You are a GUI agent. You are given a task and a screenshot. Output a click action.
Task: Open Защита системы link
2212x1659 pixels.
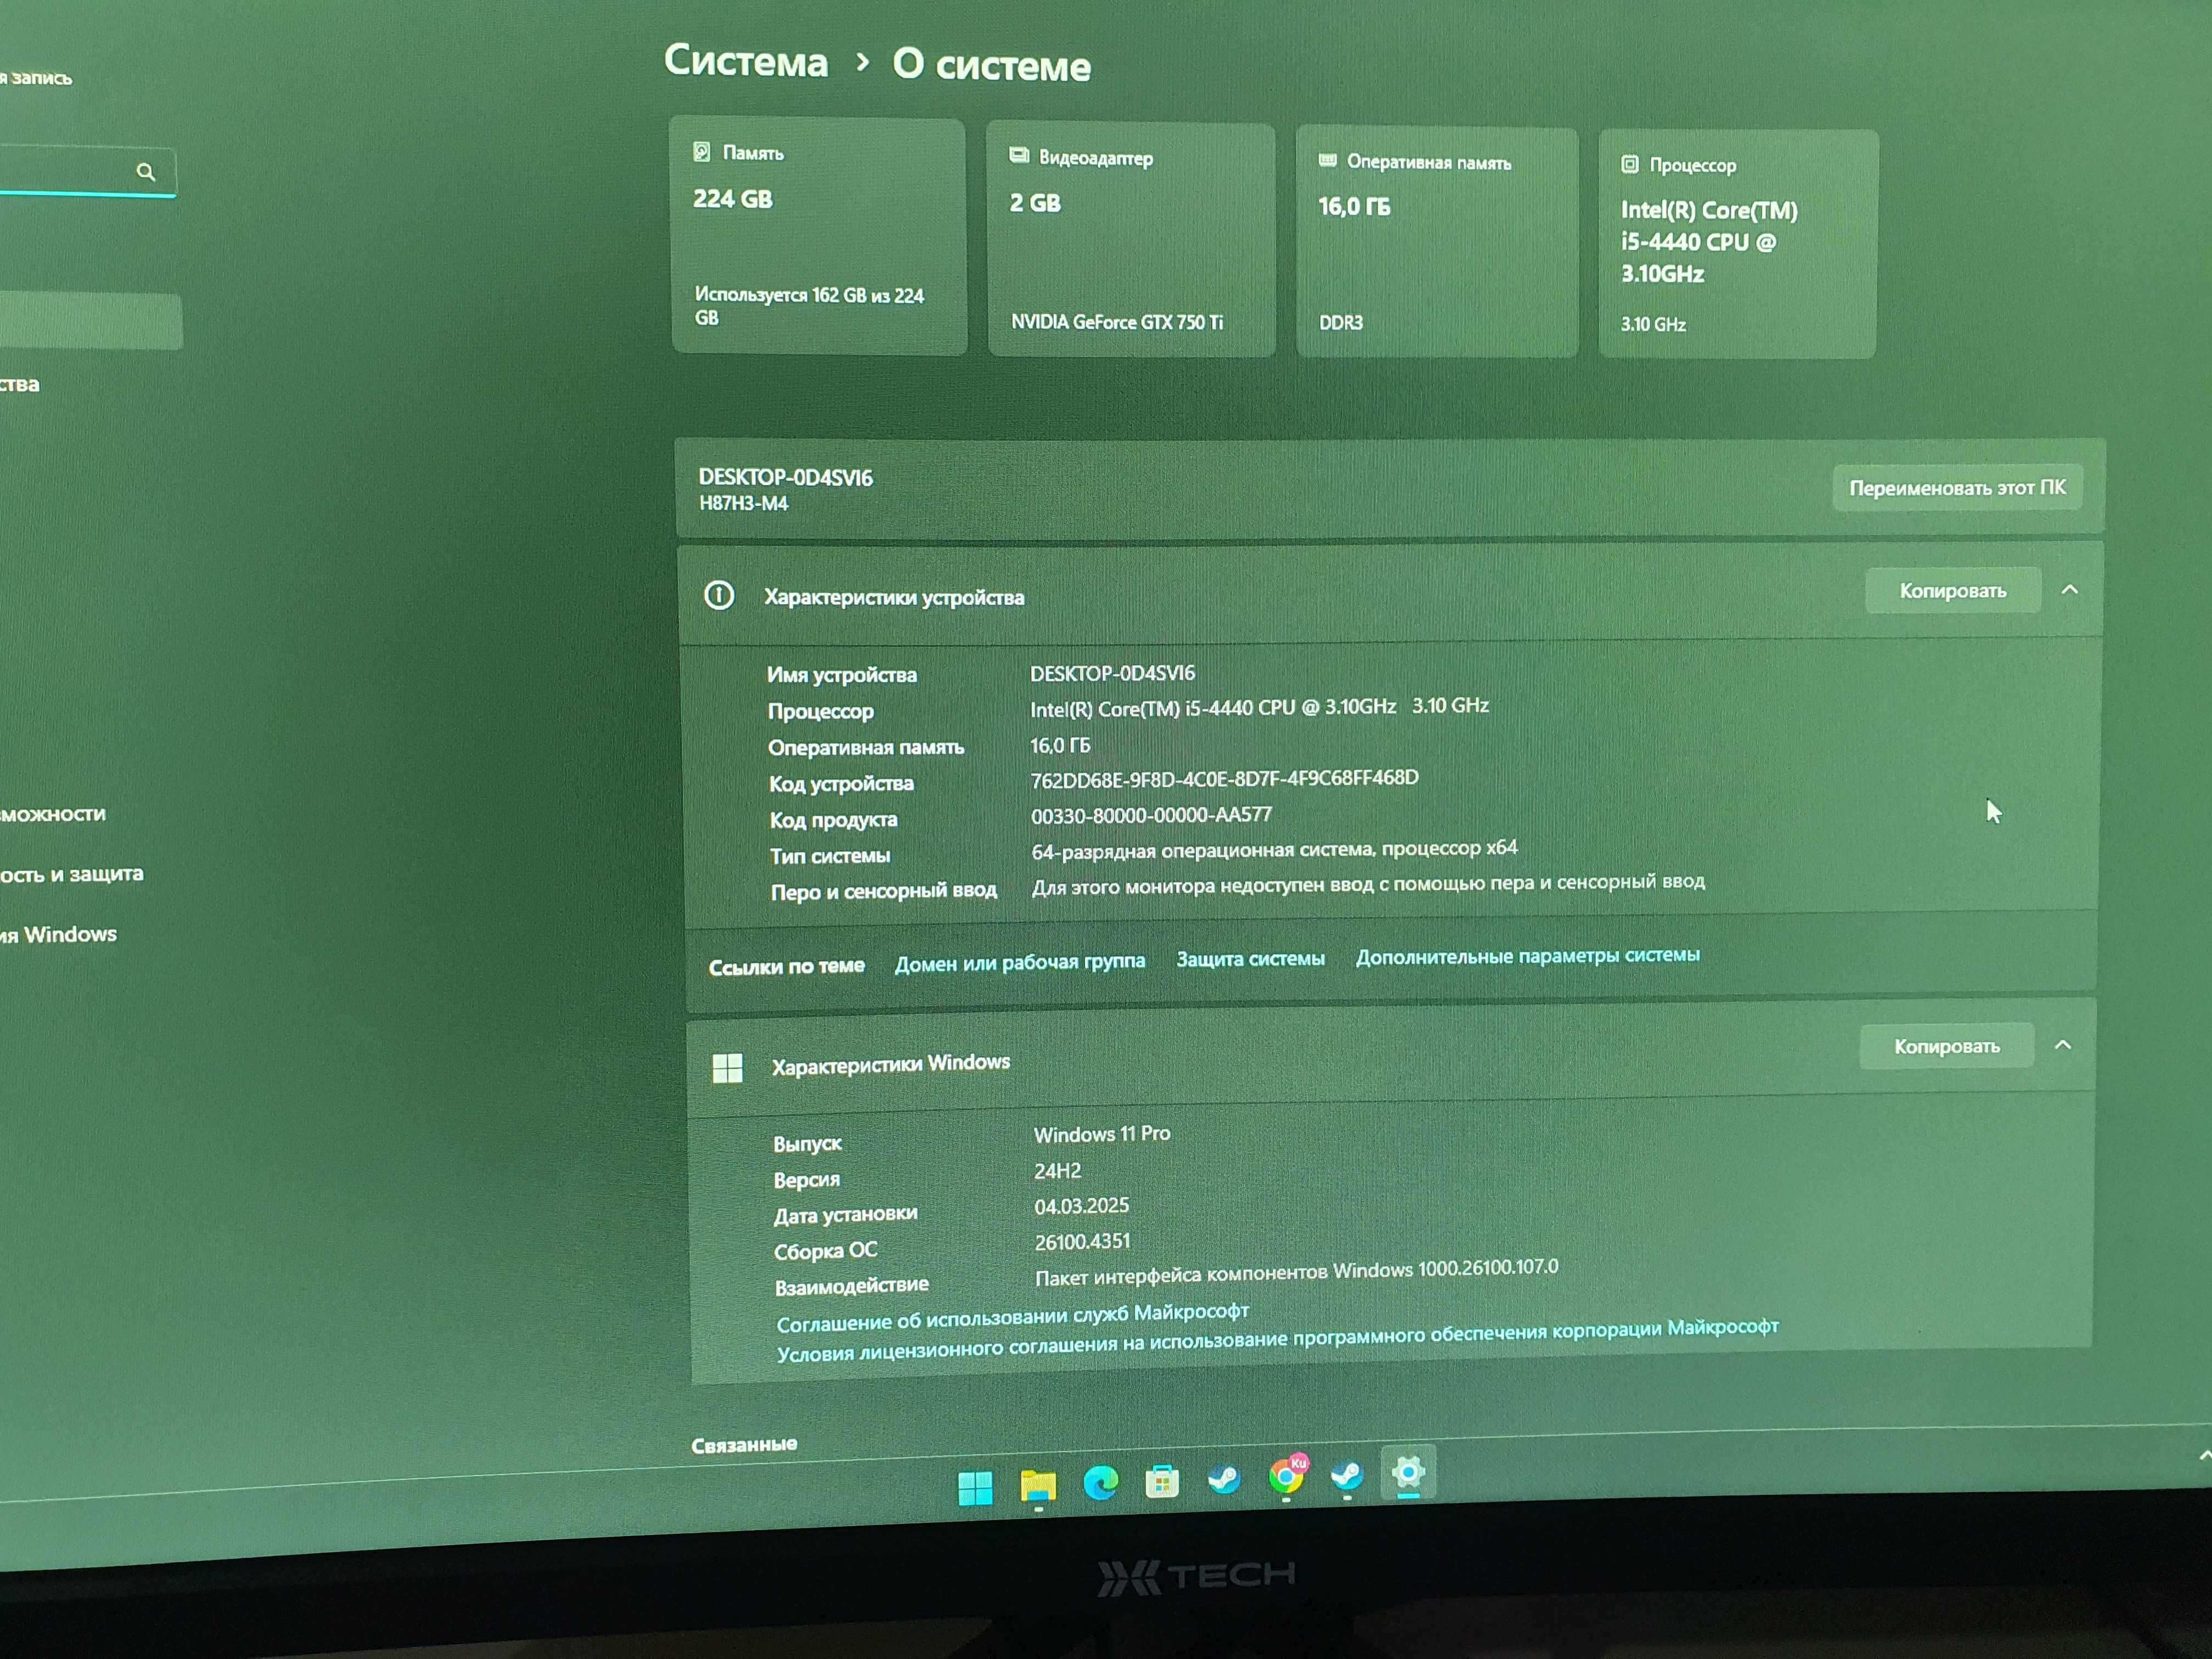(x=1250, y=959)
